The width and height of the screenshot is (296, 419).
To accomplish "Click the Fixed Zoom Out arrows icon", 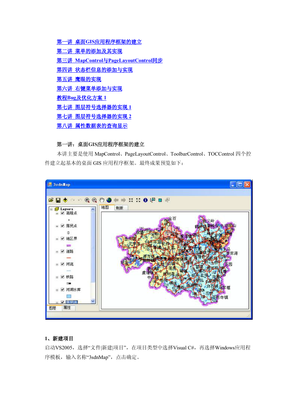I will (x=138, y=200).
